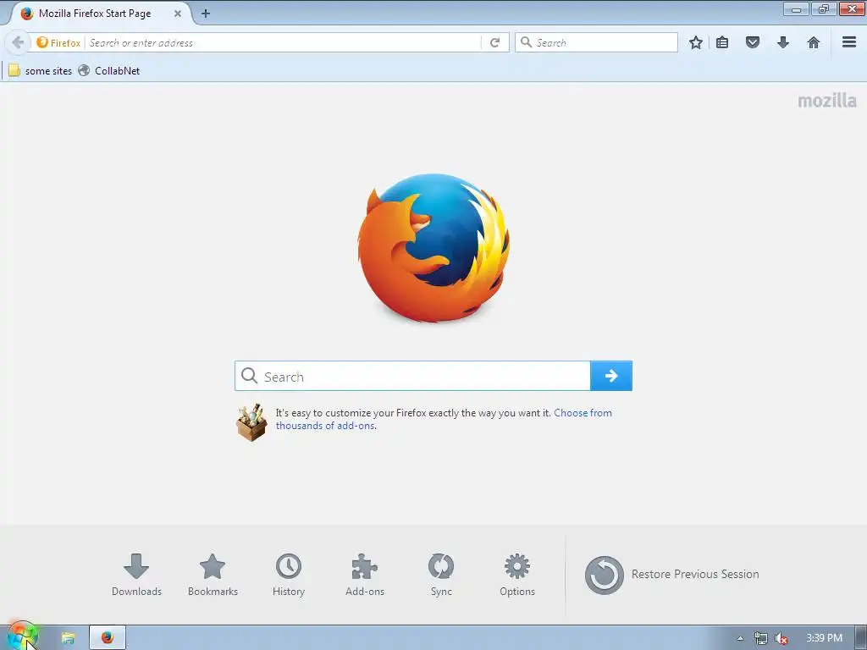Viewport: 867px width, 650px height.
Task: Show hidden system tray icons arrow
Action: (x=740, y=638)
